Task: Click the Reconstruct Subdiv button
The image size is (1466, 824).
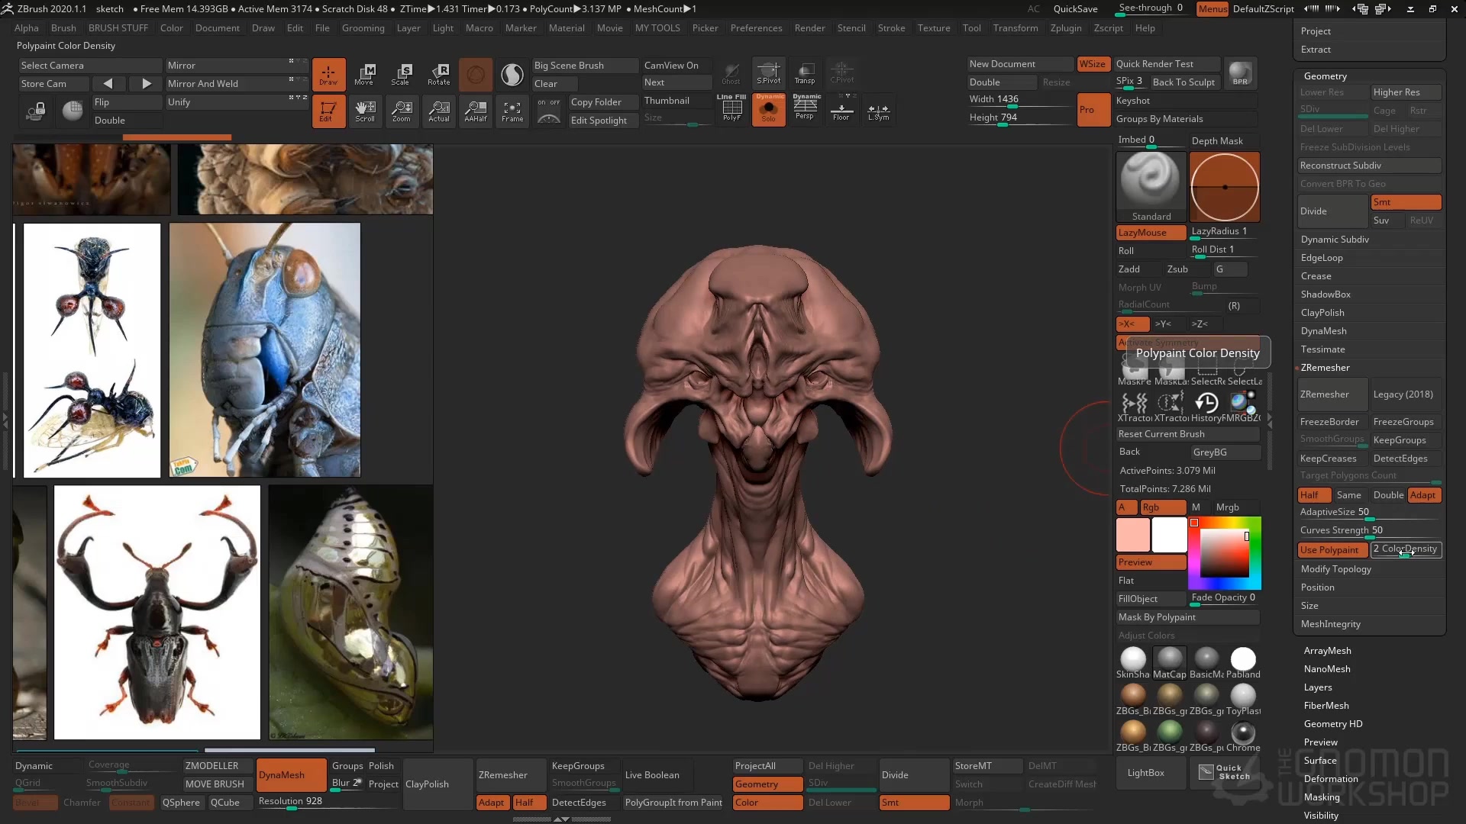Action: (x=1370, y=166)
